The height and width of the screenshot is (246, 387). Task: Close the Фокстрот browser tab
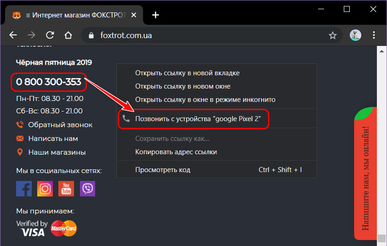134,15
